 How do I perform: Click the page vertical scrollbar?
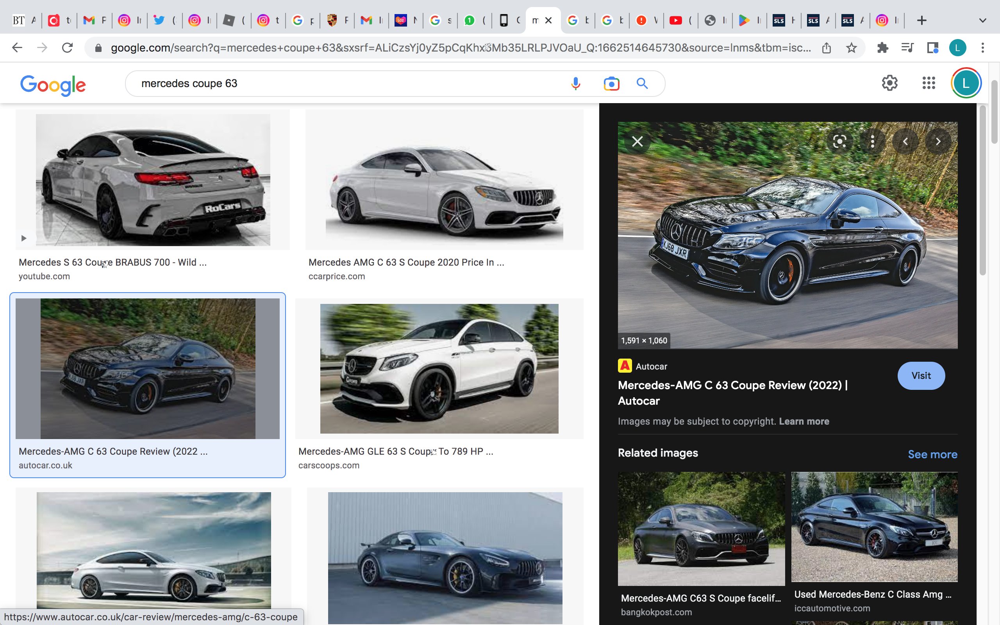pyautogui.click(x=995, y=112)
